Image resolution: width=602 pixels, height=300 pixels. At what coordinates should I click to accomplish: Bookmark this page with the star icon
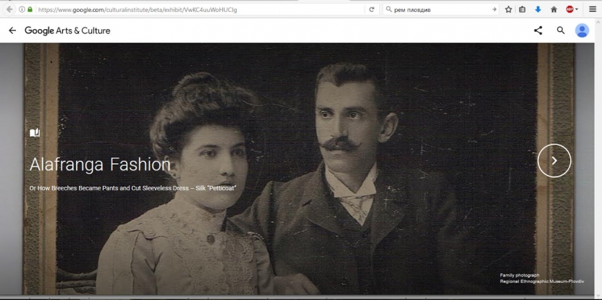click(509, 9)
